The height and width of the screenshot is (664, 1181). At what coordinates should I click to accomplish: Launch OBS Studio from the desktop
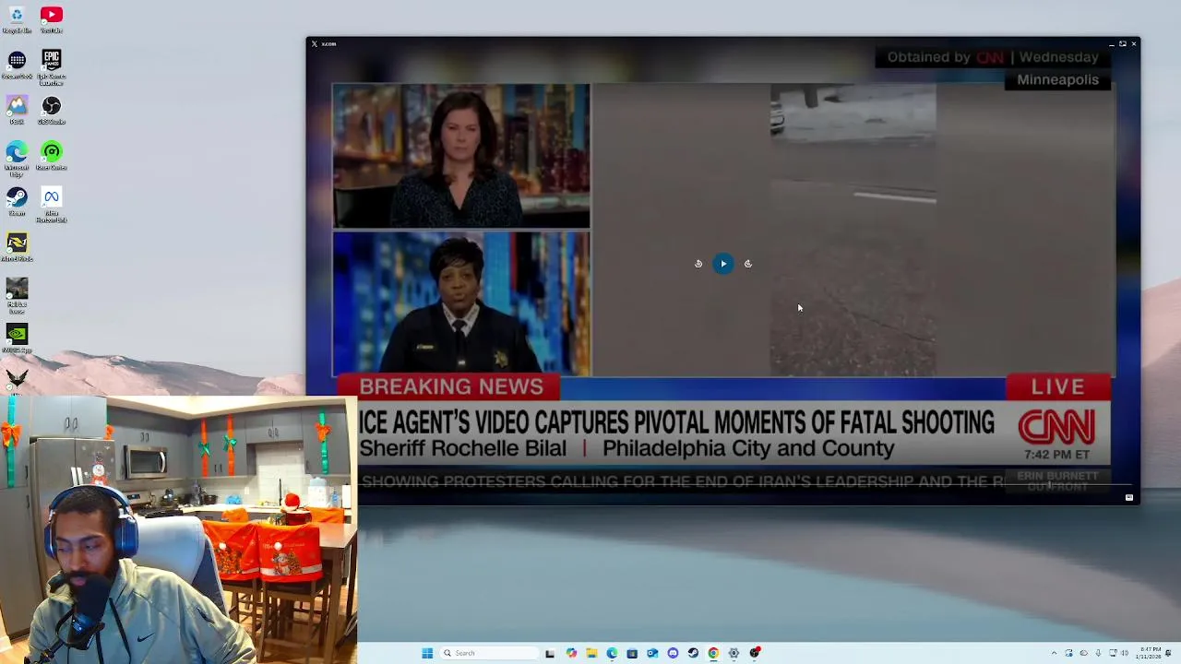[x=52, y=109]
